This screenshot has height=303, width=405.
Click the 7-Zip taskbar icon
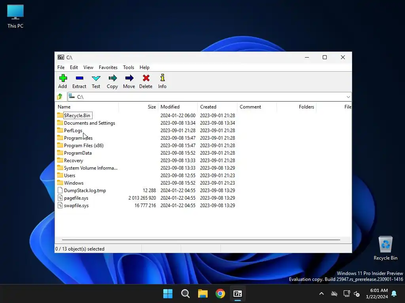238,294
